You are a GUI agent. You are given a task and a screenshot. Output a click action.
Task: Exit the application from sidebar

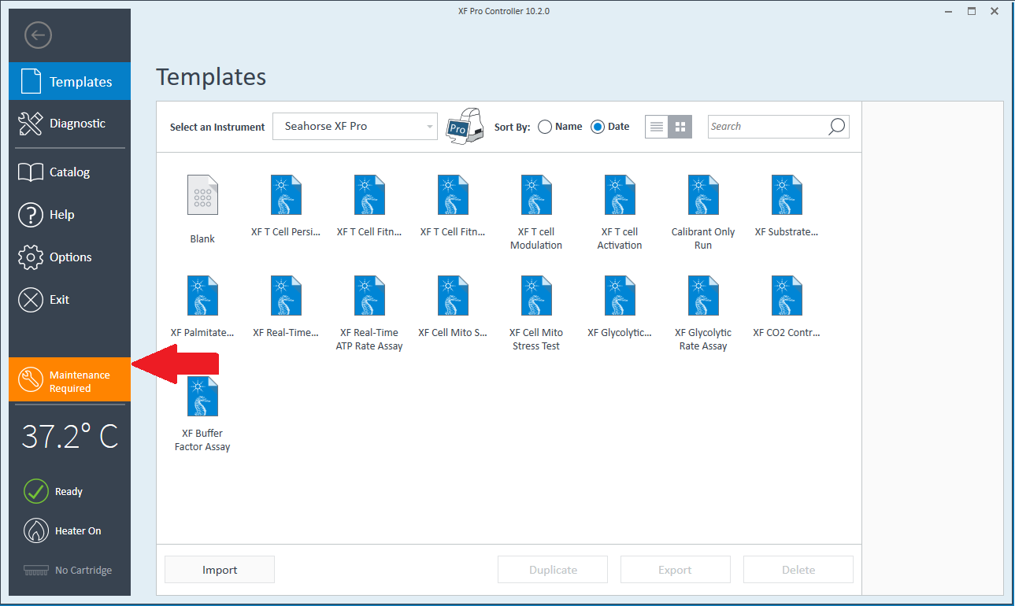click(x=59, y=300)
